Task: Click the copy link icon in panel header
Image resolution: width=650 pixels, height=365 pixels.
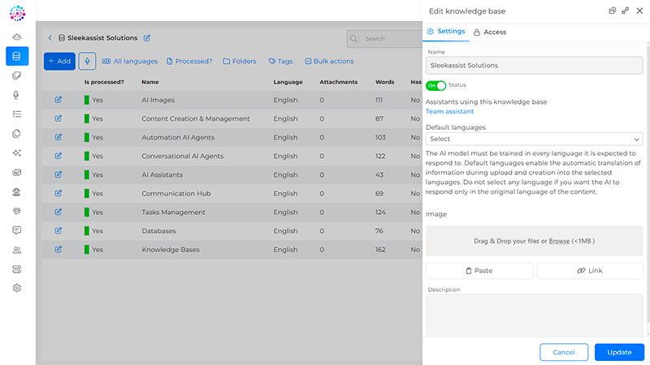Action: click(625, 11)
